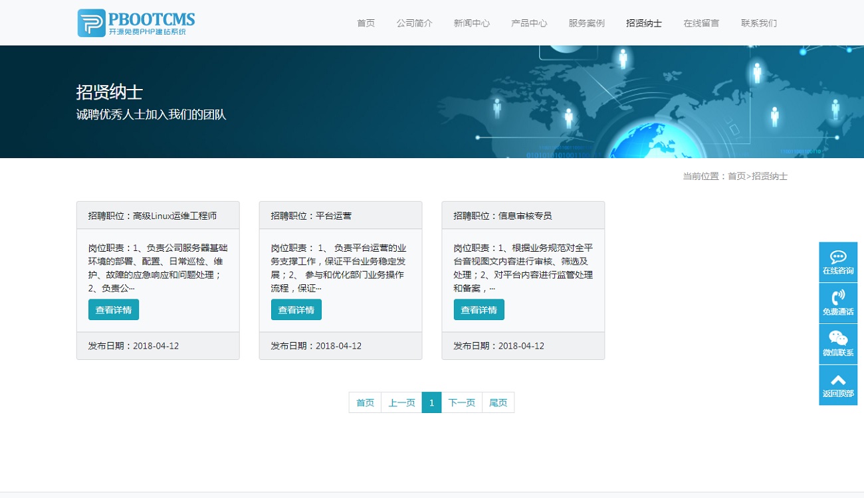Open 公司简介 menu item
The width and height of the screenshot is (864, 498).
tap(414, 23)
